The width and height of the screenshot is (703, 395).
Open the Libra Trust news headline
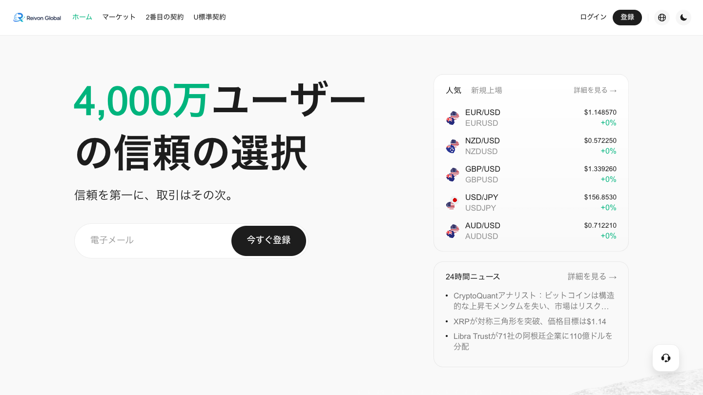[x=533, y=341]
